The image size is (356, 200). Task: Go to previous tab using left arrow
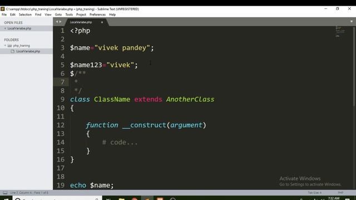click(x=57, y=22)
